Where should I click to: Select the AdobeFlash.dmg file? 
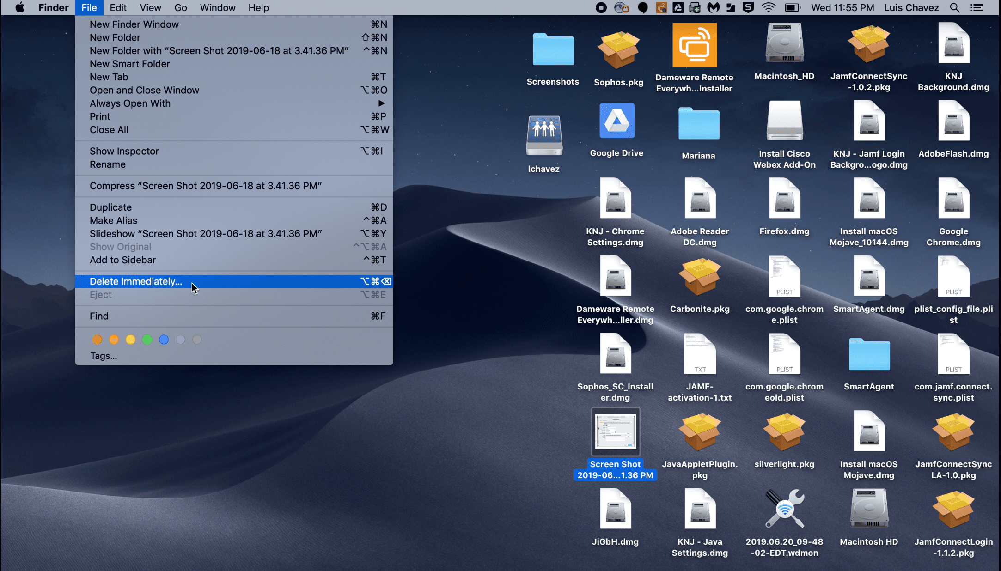(x=953, y=121)
